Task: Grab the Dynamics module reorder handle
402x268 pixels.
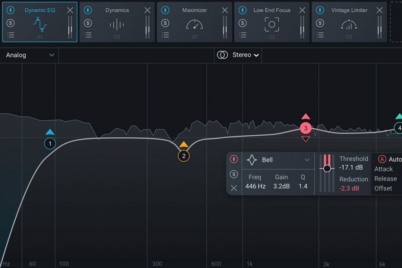Action: (117, 37)
